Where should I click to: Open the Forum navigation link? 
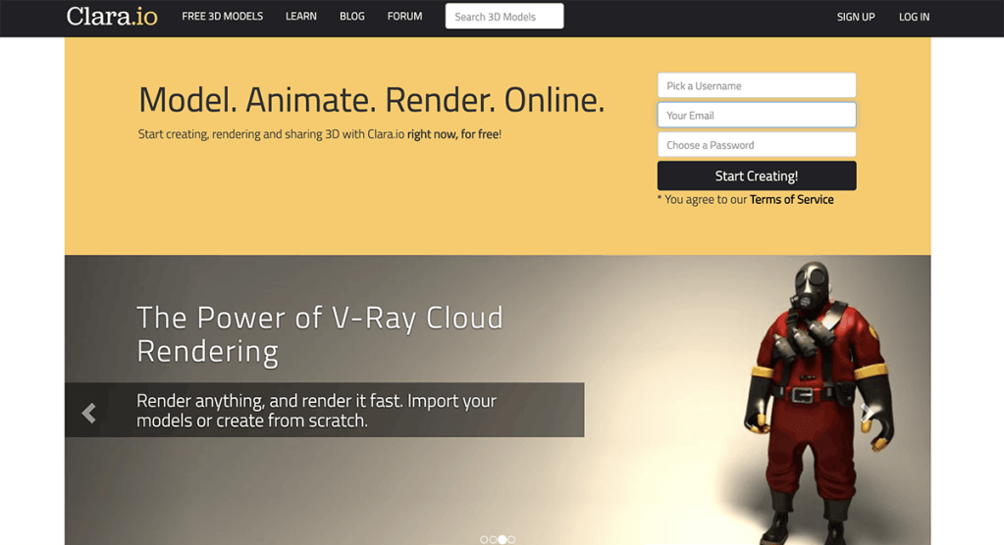[x=404, y=17]
